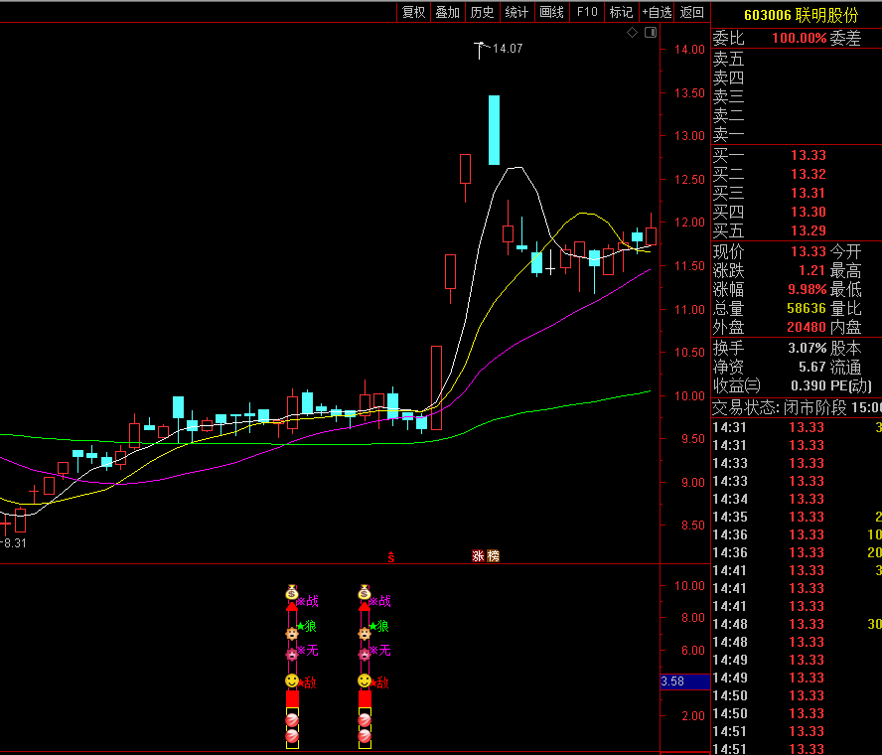Click the 收益(三) 0.390 value
The image size is (882, 755).
coord(808,385)
